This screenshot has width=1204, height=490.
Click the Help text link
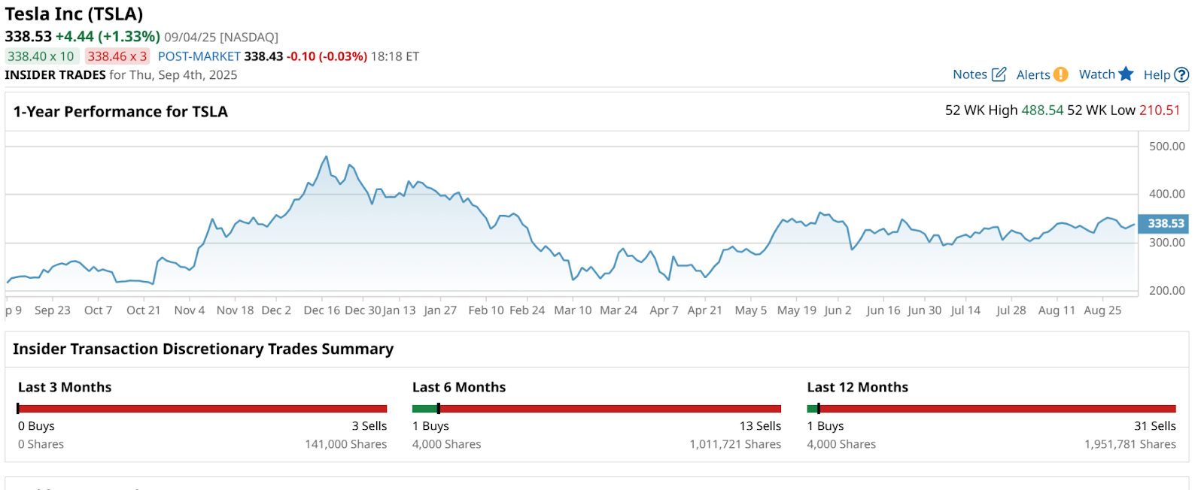point(1157,74)
